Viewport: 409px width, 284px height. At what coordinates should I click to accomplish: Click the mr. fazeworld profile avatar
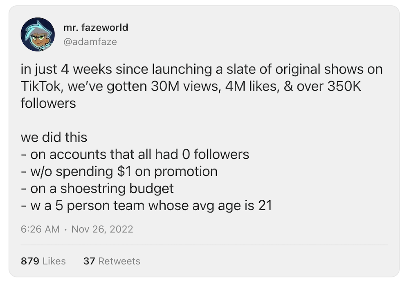38,34
